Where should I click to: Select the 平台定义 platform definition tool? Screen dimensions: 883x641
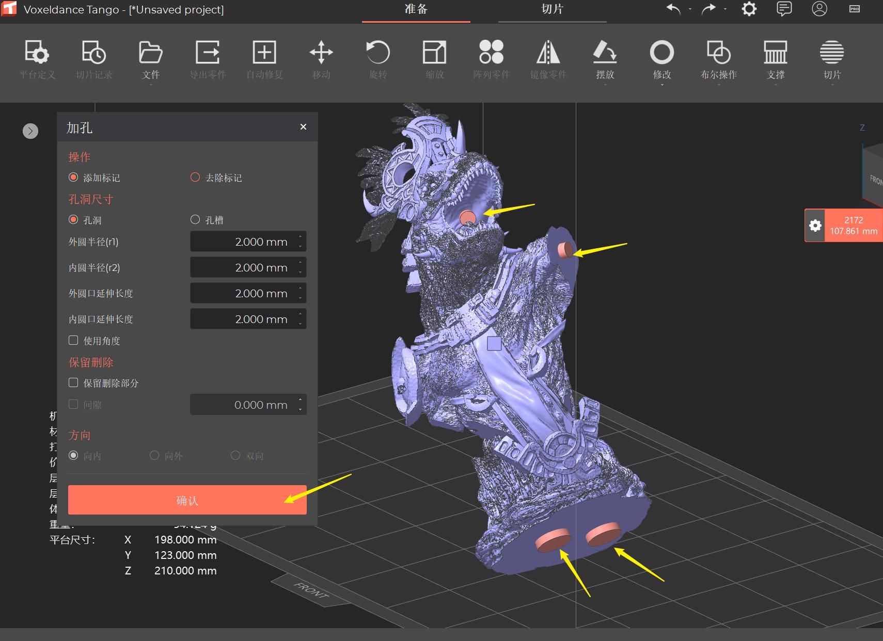coord(37,58)
